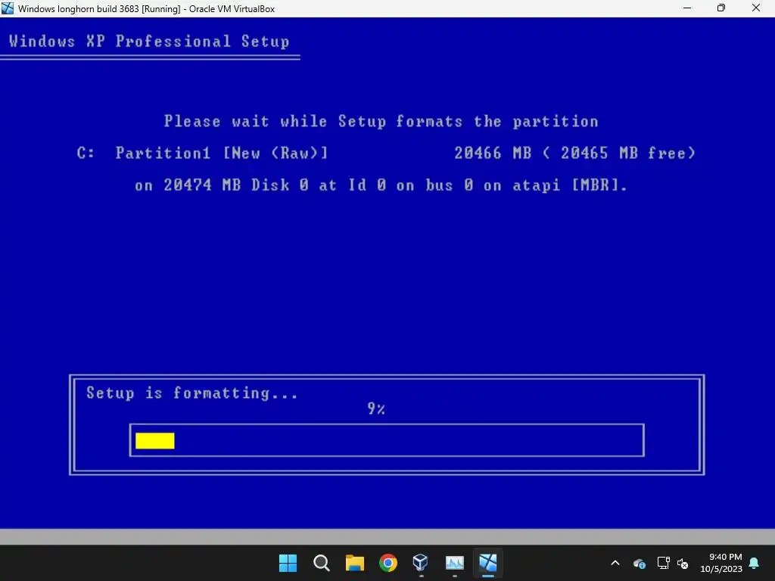This screenshot has width=775, height=581.
Task: Click the '20466 MB' partition size
Action: pos(493,153)
